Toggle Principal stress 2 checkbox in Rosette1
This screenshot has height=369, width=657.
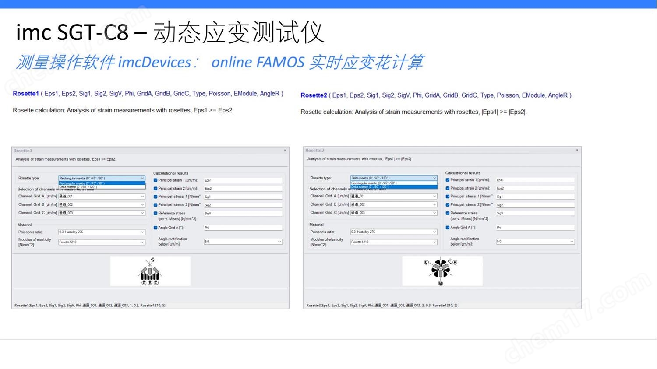[155, 205]
